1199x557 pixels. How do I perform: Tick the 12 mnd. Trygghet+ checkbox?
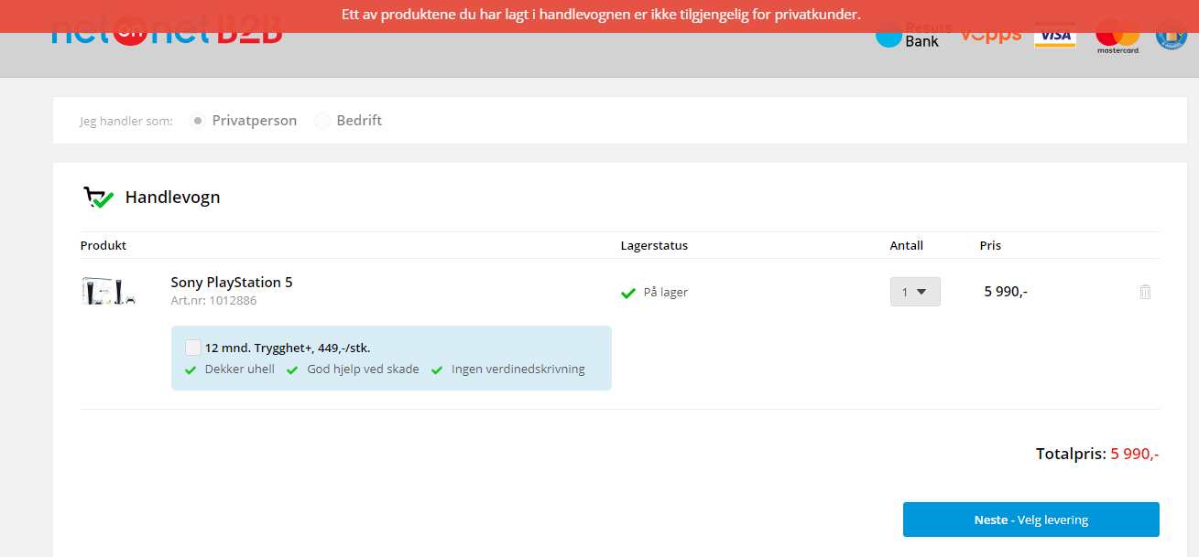(x=193, y=348)
